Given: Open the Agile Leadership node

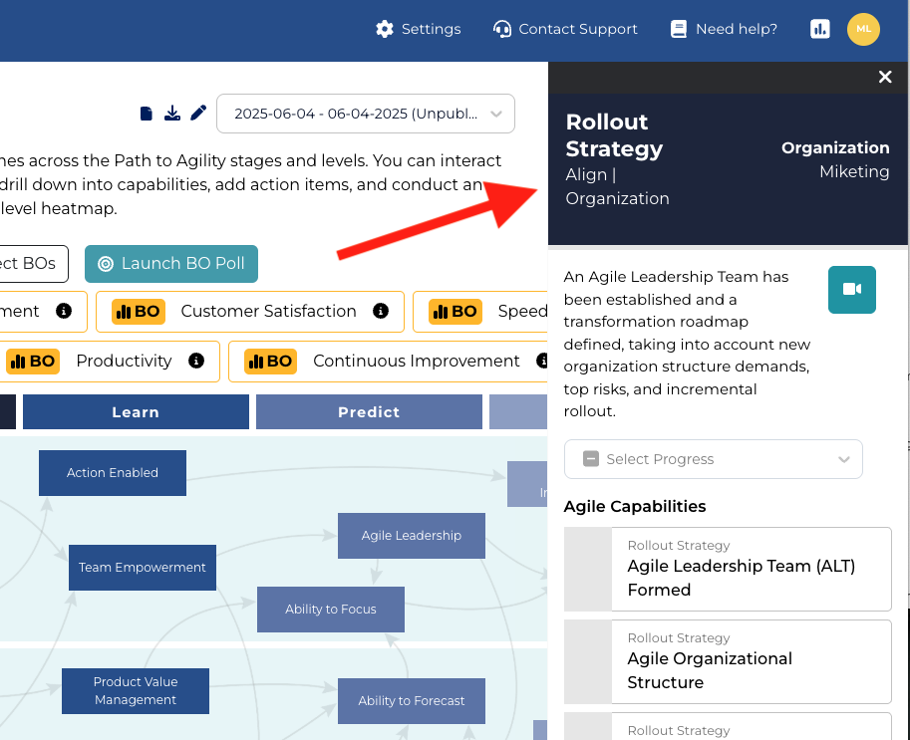Looking at the screenshot, I should coord(412,536).
